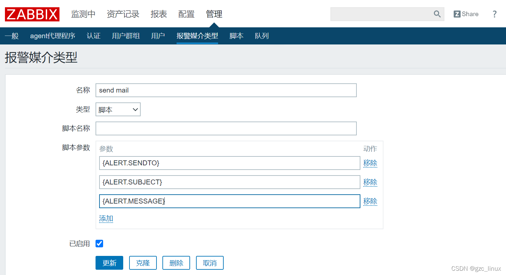Select the 报警媒介类型 submenu tab

[x=197, y=36]
